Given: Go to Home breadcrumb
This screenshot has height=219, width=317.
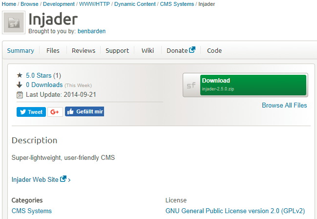Looking at the screenshot, I should click(x=9, y=4).
